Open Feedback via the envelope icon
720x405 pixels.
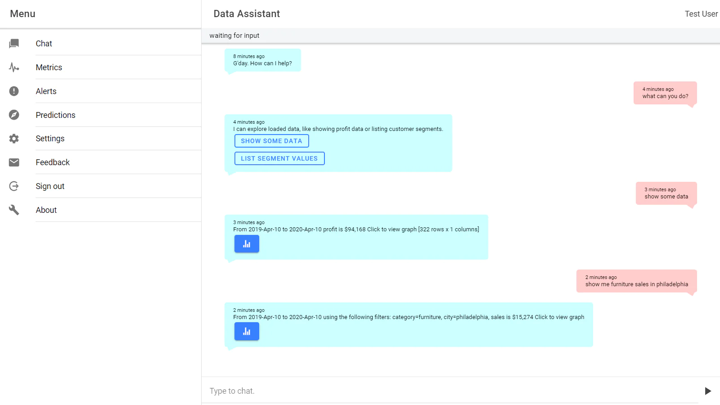point(14,162)
